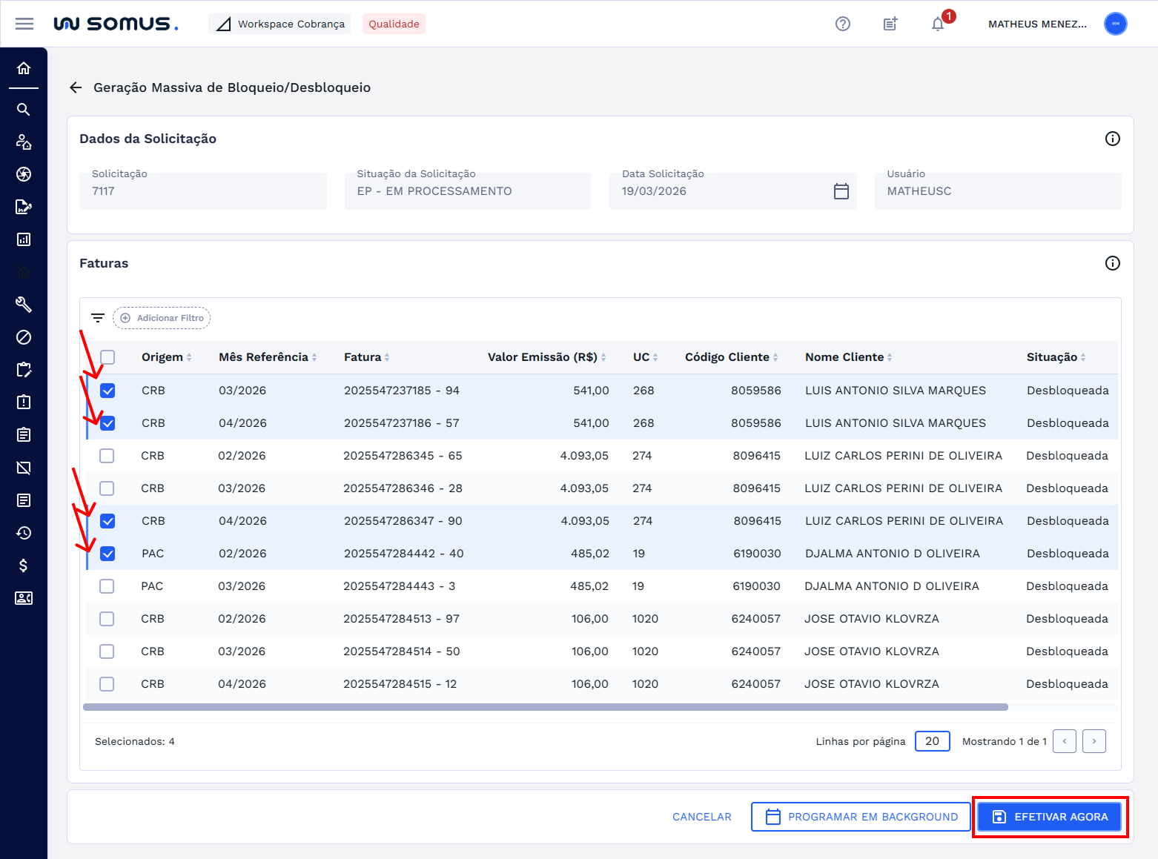
Task: Toggle the select-all checkbox in the table header
Action: 107,357
